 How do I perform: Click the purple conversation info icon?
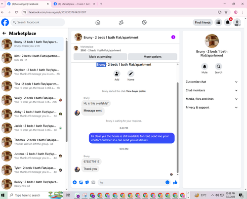coord(173,37)
